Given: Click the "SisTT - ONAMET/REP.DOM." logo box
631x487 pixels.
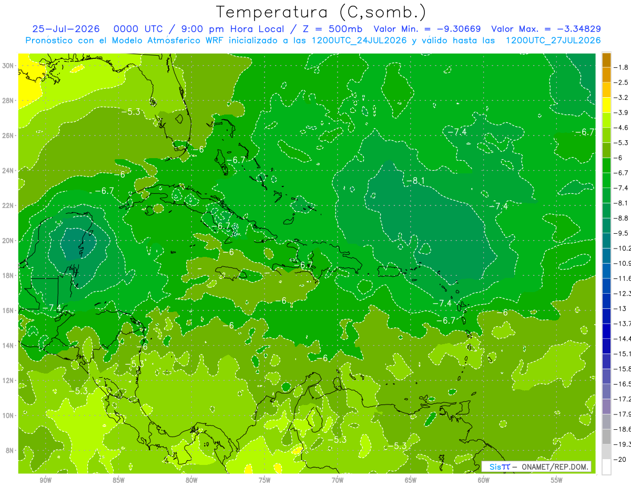Looking at the screenshot, I should [x=536, y=466].
